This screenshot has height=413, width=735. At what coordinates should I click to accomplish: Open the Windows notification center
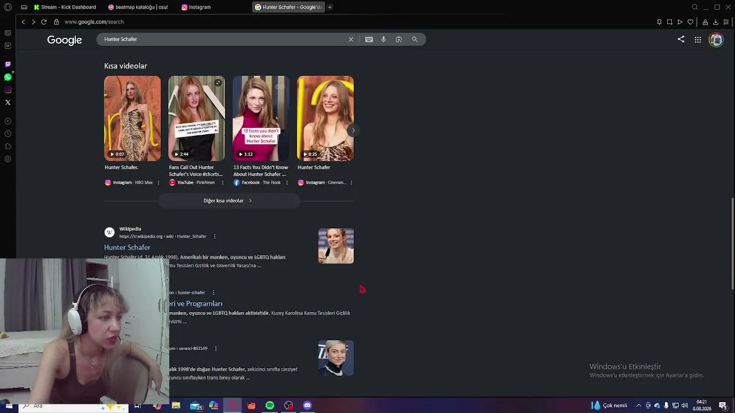point(722,406)
